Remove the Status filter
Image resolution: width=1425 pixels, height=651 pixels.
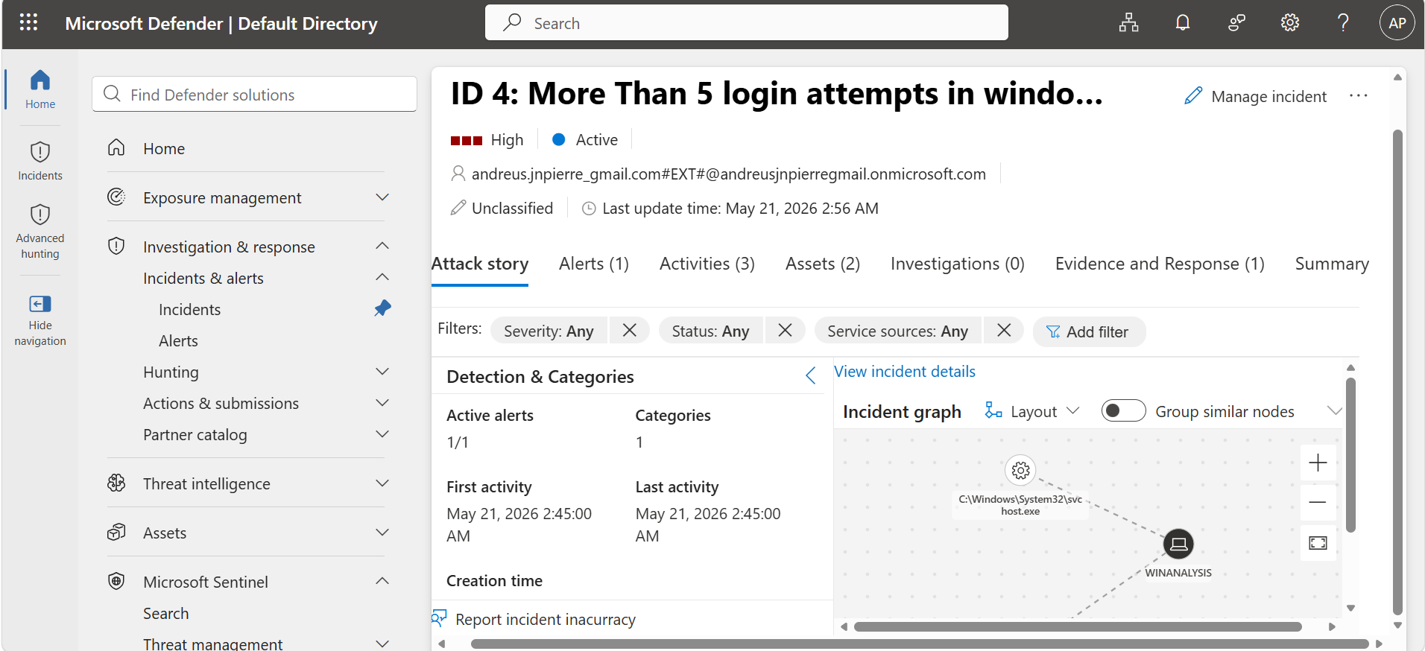785,330
